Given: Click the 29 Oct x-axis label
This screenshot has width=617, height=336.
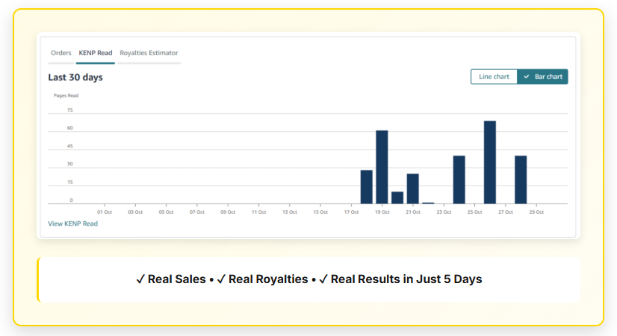Looking at the screenshot, I should (x=536, y=212).
